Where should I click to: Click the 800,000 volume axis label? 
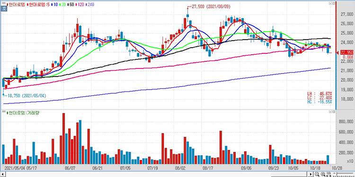click(x=346, y=122)
